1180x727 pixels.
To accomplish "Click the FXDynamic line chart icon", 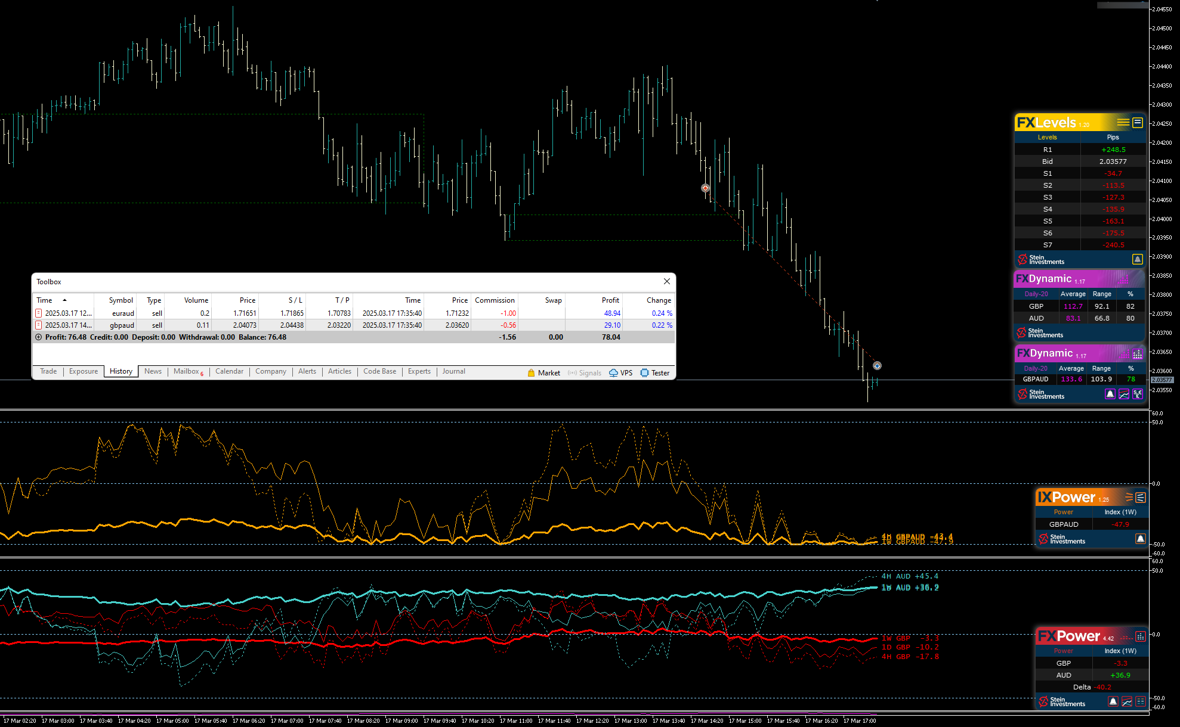I will point(1124,394).
